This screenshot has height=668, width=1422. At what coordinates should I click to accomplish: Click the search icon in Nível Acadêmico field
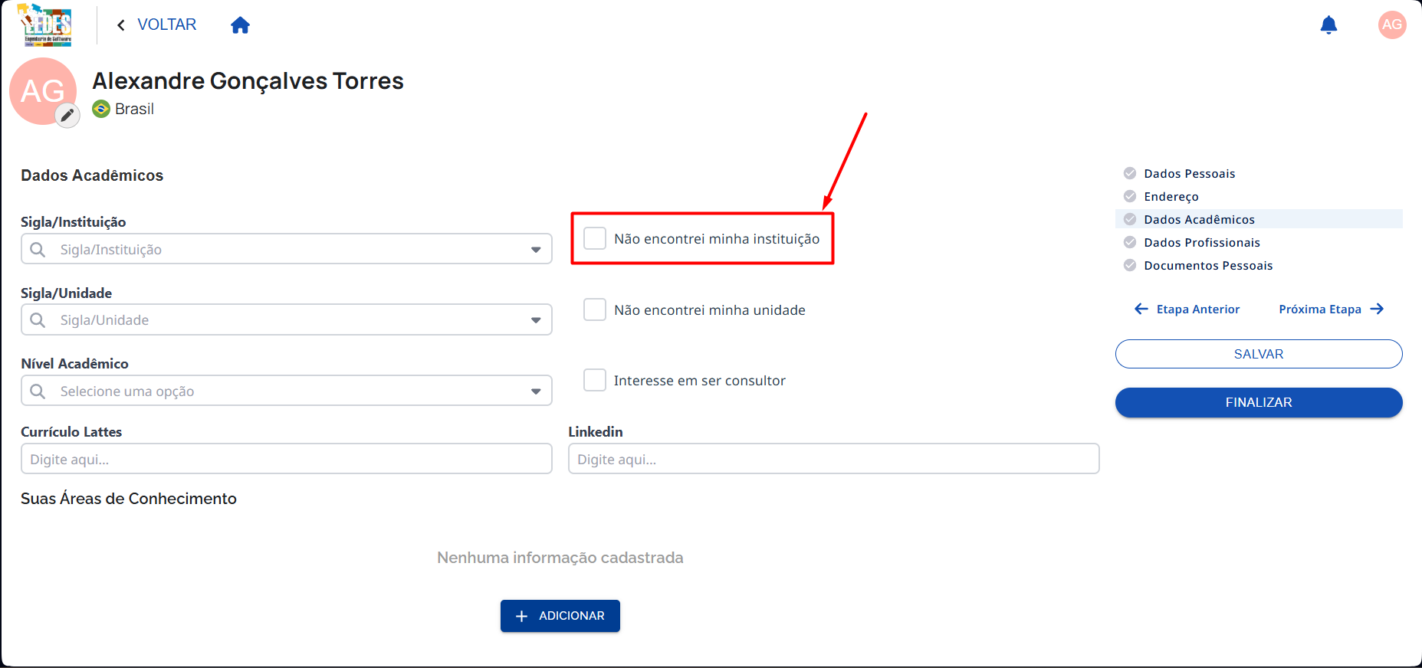(38, 391)
